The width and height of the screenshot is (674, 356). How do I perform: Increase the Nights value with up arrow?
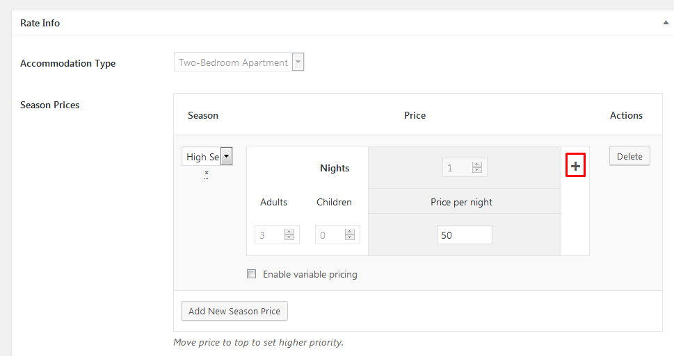click(477, 164)
